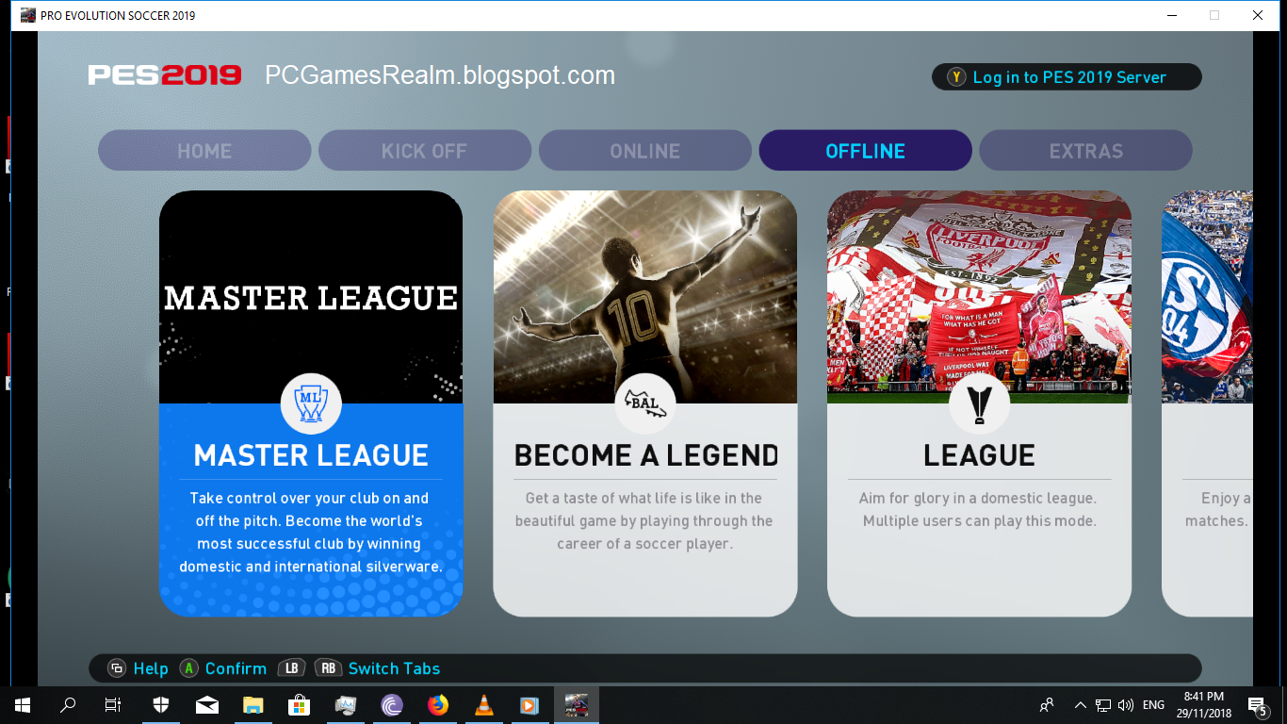Click the Help label in the bottom bar

click(x=151, y=668)
